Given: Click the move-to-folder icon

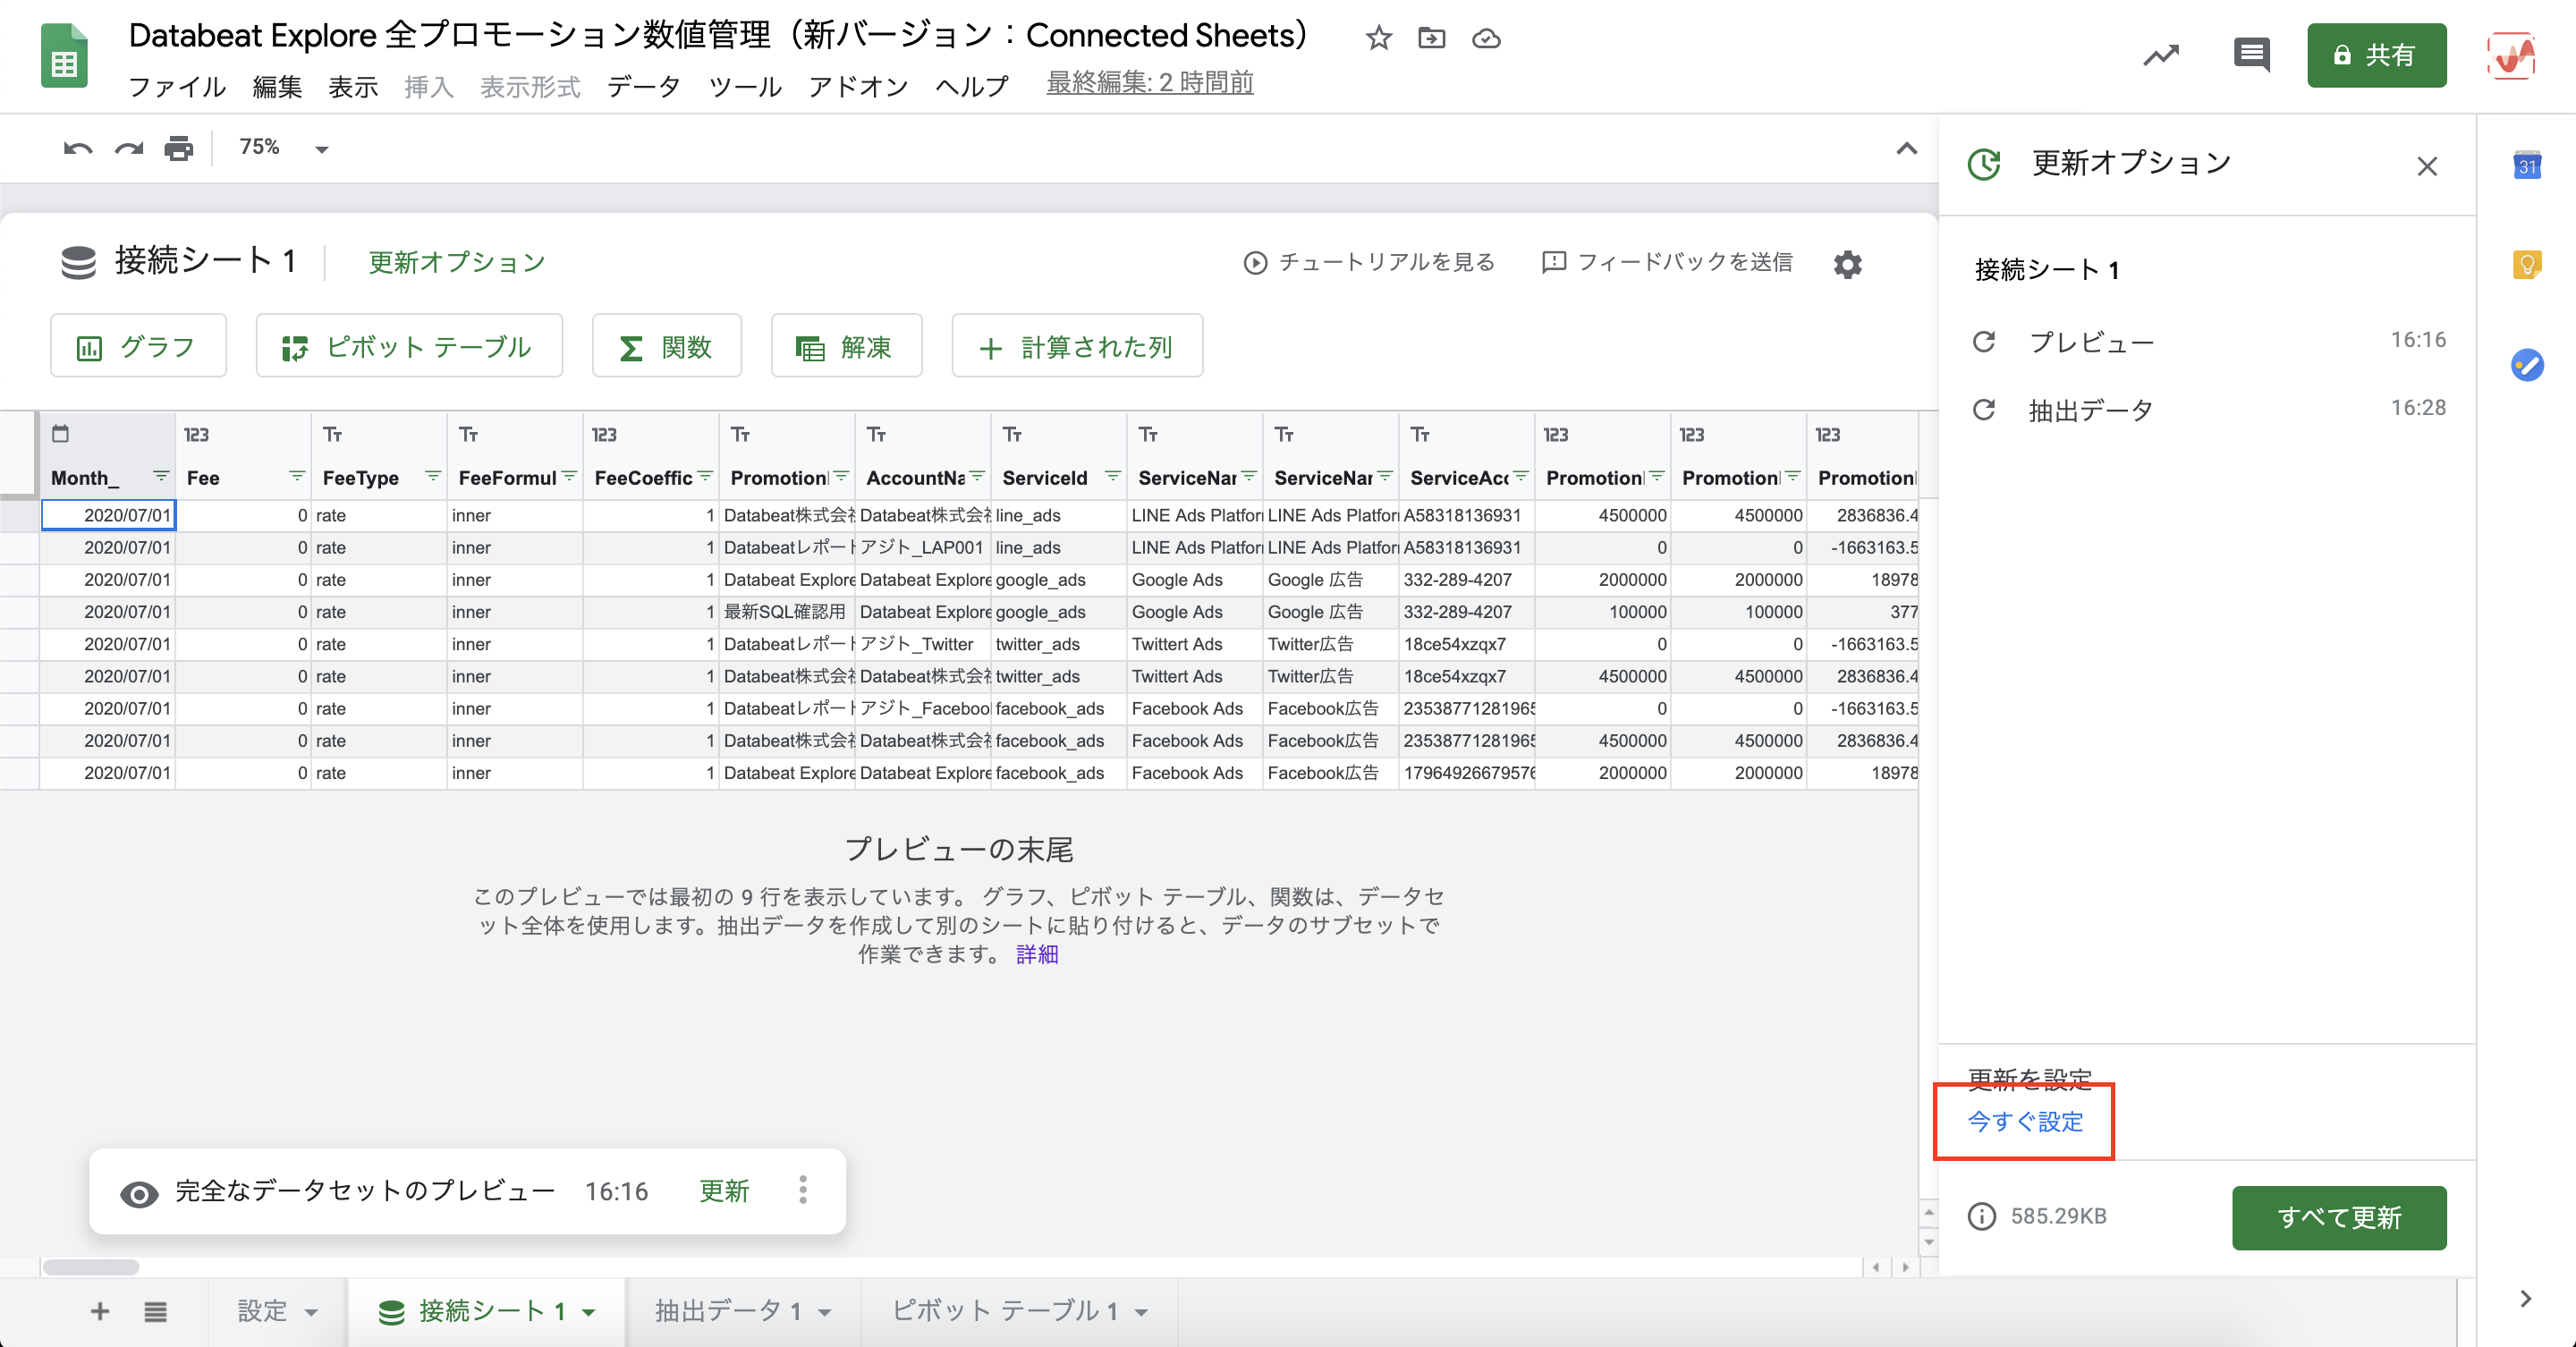Looking at the screenshot, I should click(x=1432, y=38).
